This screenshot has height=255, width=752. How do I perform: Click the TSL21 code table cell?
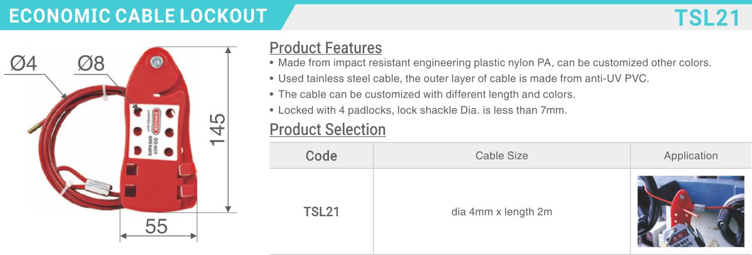[321, 211]
